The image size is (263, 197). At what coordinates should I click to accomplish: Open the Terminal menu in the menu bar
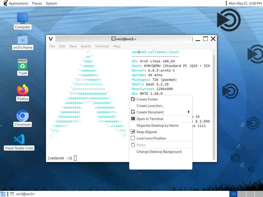(102, 46)
